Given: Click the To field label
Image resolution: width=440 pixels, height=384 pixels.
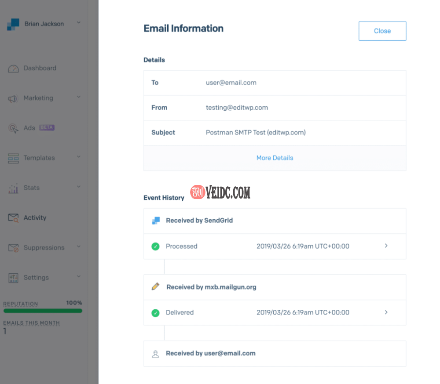Looking at the screenshot, I should pyautogui.click(x=155, y=83).
